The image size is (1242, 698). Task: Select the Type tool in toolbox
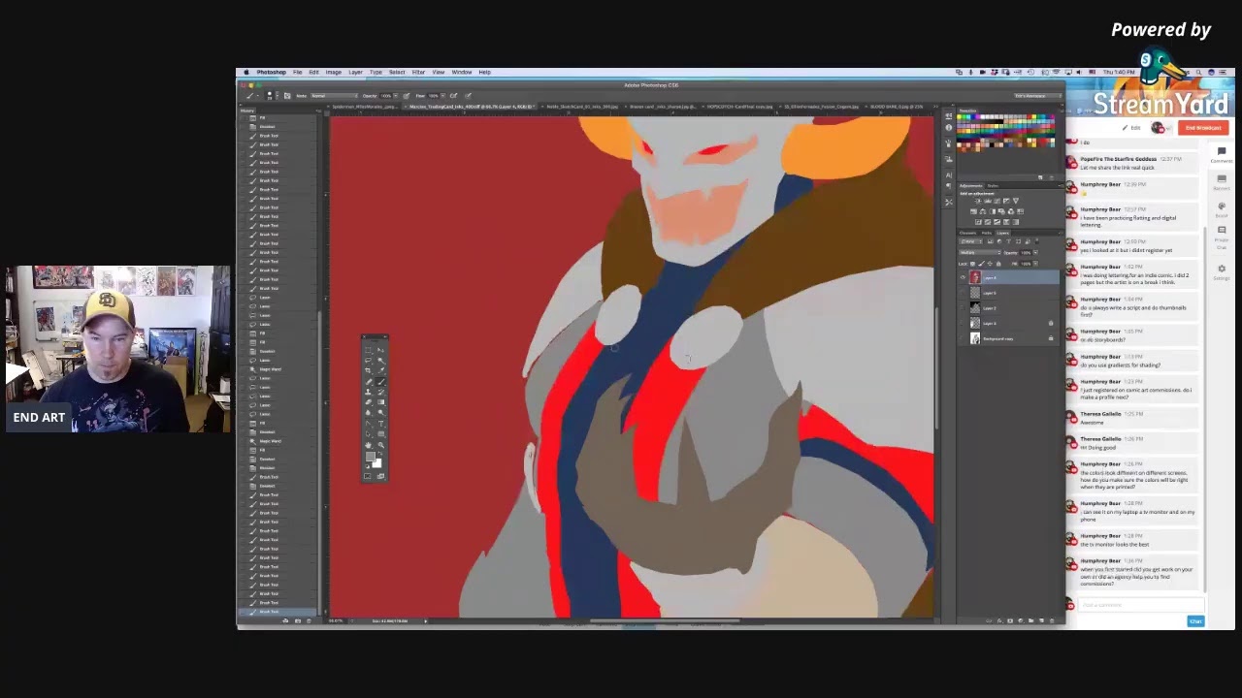pos(380,423)
